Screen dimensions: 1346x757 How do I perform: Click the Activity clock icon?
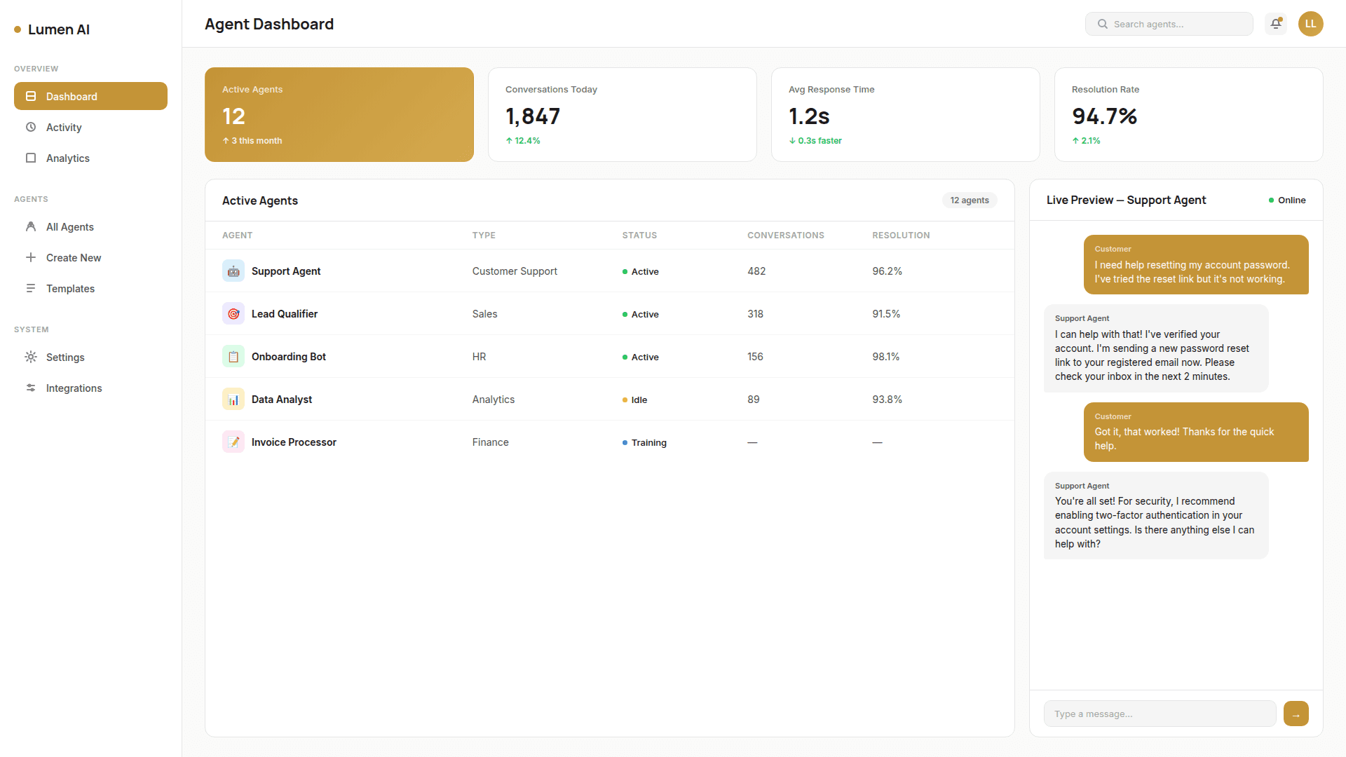[x=31, y=127]
